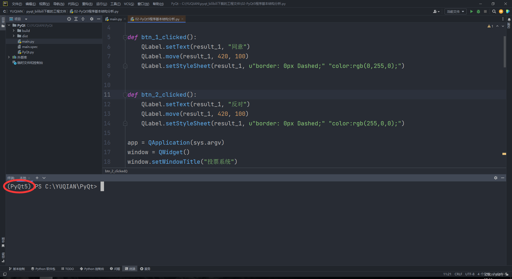Click the orange update arrow icon
Image resolution: width=512 pixels, height=279 pixels.
(501, 11)
